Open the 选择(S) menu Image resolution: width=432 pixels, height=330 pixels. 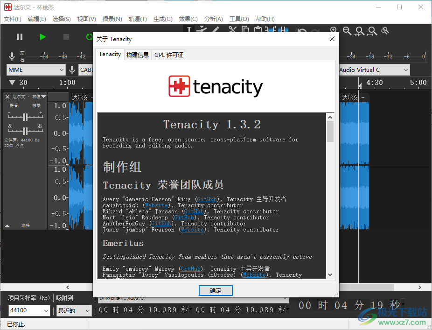(62, 19)
